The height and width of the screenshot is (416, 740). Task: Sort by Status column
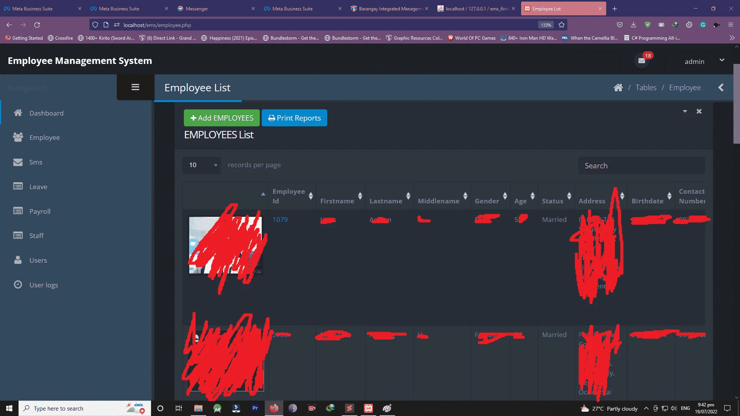556,196
